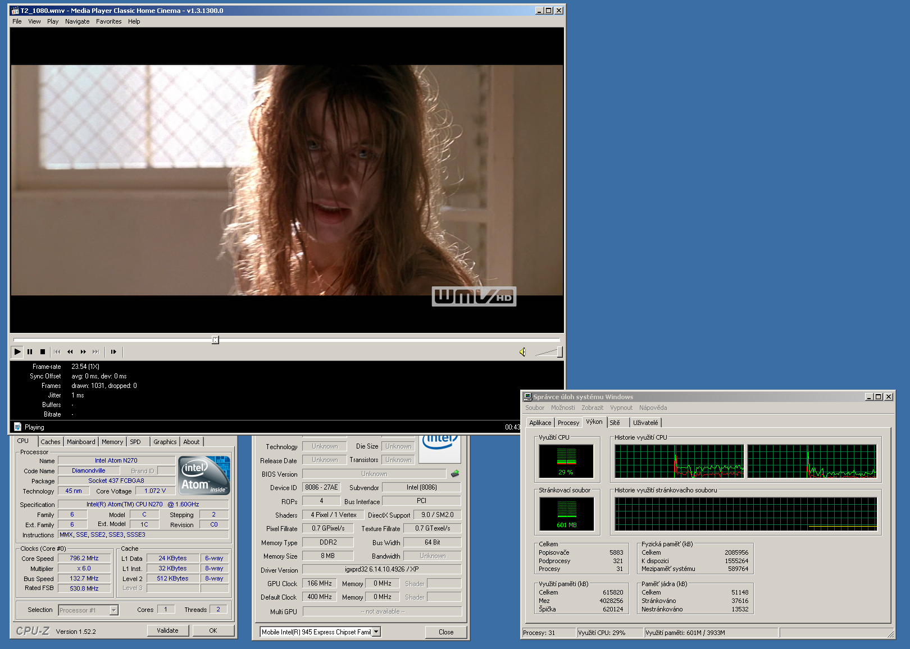Click the Memory Type field DDR2
The width and height of the screenshot is (910, 649).
(329, 542)
